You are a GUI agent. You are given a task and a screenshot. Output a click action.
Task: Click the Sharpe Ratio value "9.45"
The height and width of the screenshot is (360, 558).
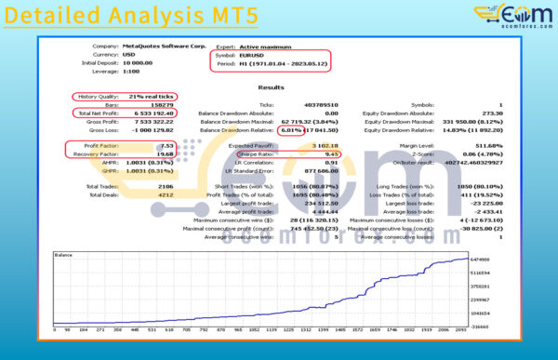pyautogui.click(x=332, y=154)
